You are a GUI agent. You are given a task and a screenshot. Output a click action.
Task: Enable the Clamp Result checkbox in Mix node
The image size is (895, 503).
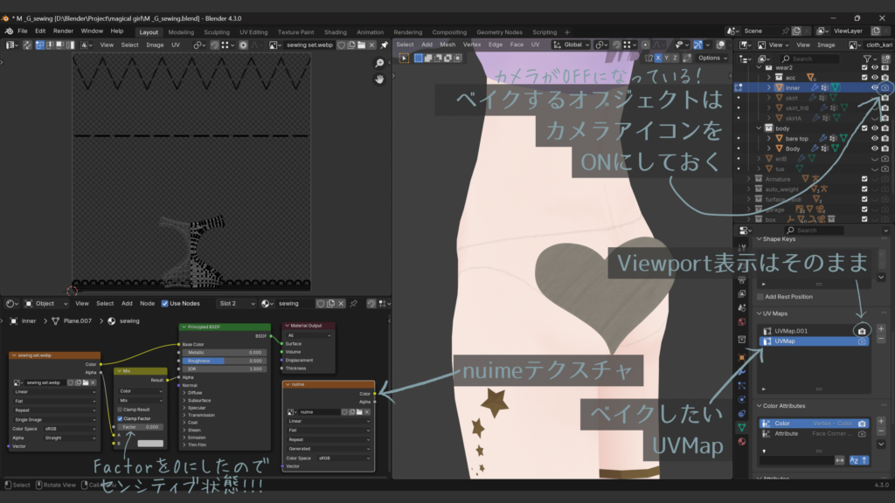click(120, 410)
